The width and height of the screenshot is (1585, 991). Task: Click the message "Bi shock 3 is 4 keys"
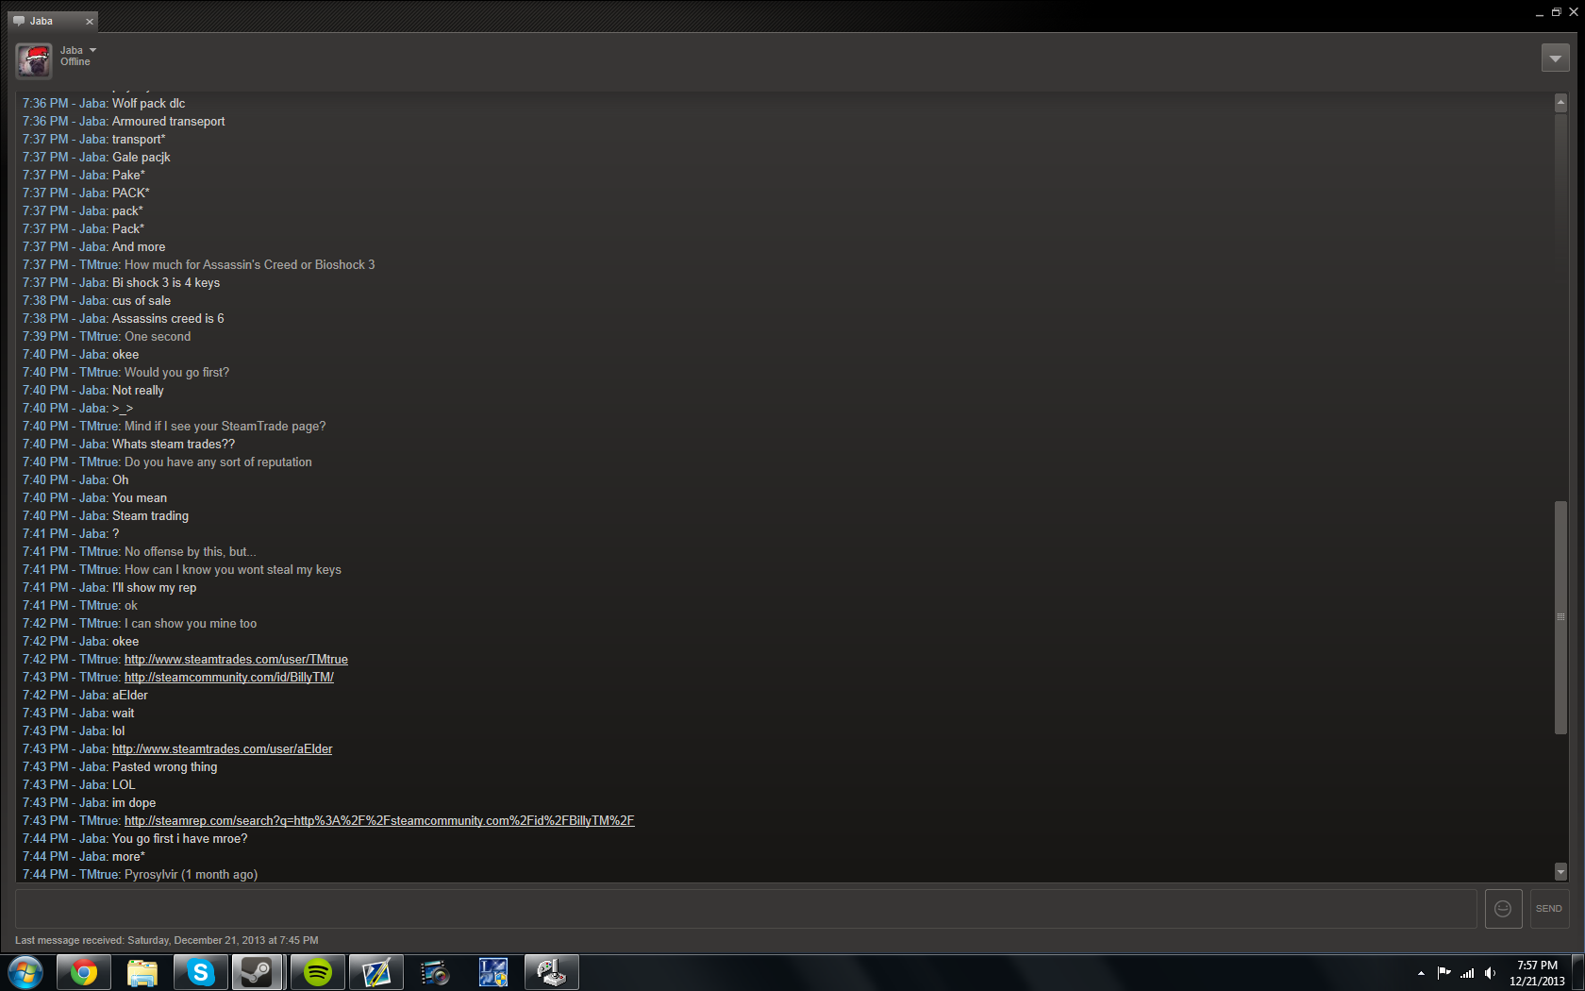point(165,283)
